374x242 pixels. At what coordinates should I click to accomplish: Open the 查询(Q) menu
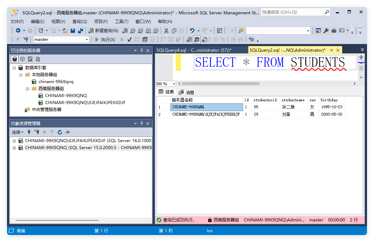[x=79, y=22]
